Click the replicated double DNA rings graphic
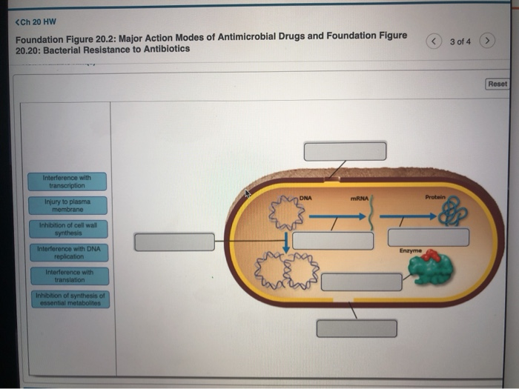519x389 pixels. click(x=287, y=270)
